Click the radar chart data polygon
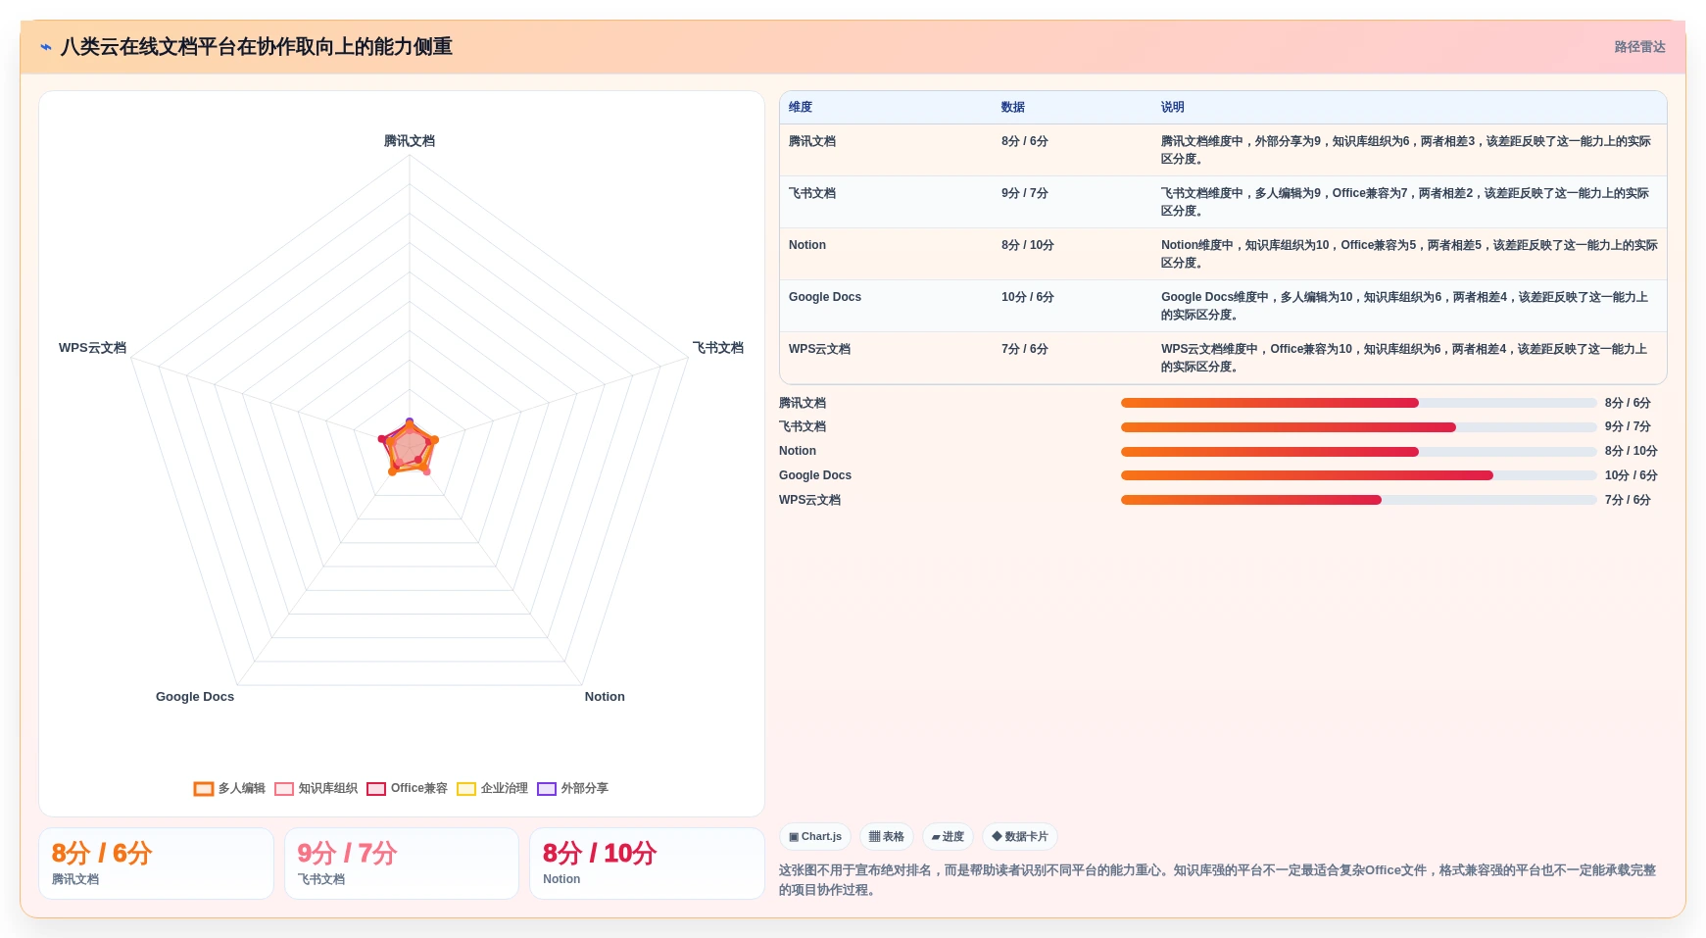Viewport: 1706px width, 938px height. click(x=409, y=449)
